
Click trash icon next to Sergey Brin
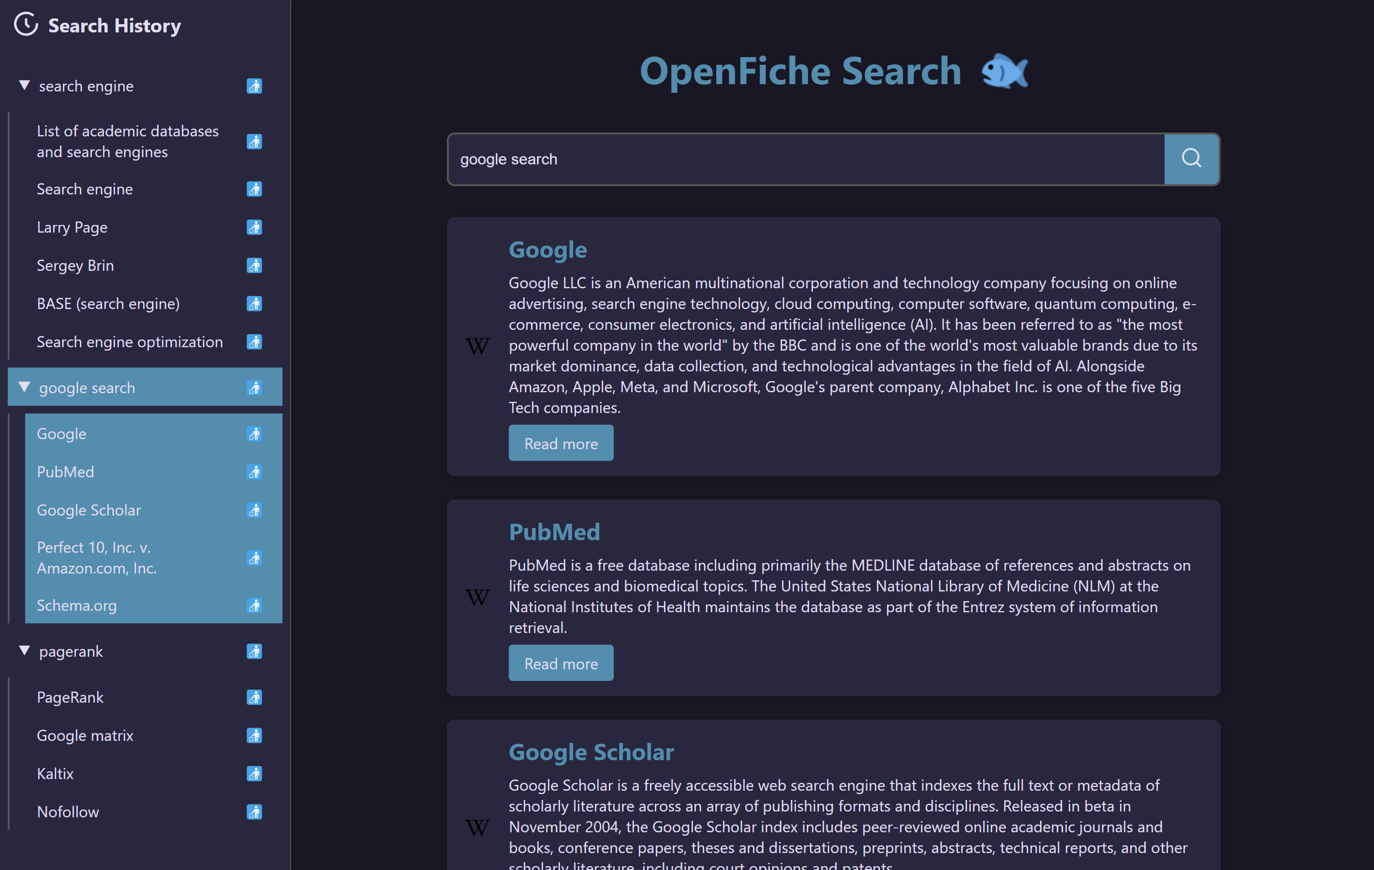pyautogui.click(x=254, y=265)
